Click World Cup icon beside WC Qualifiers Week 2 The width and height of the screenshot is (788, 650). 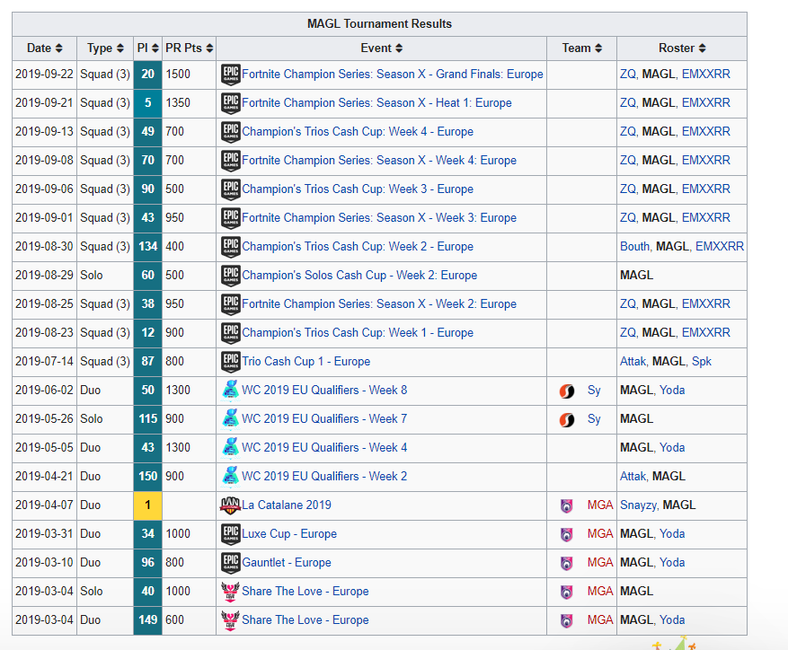point(231,476)
